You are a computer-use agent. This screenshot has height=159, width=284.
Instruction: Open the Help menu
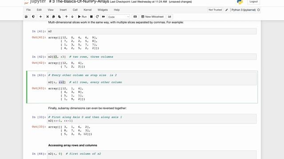tap(117, 10)
